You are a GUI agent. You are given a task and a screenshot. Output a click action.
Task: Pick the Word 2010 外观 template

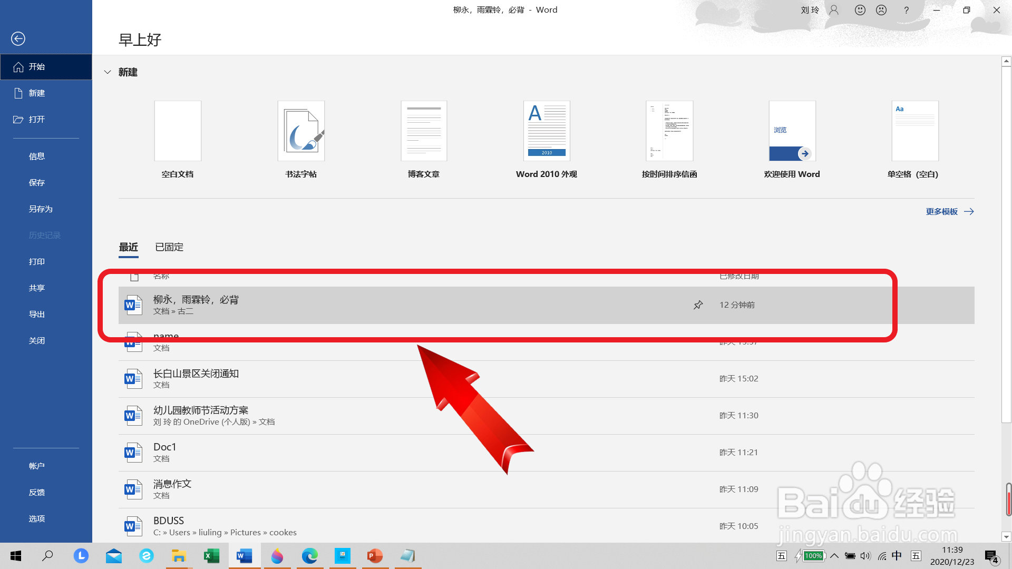pos(547,140)
